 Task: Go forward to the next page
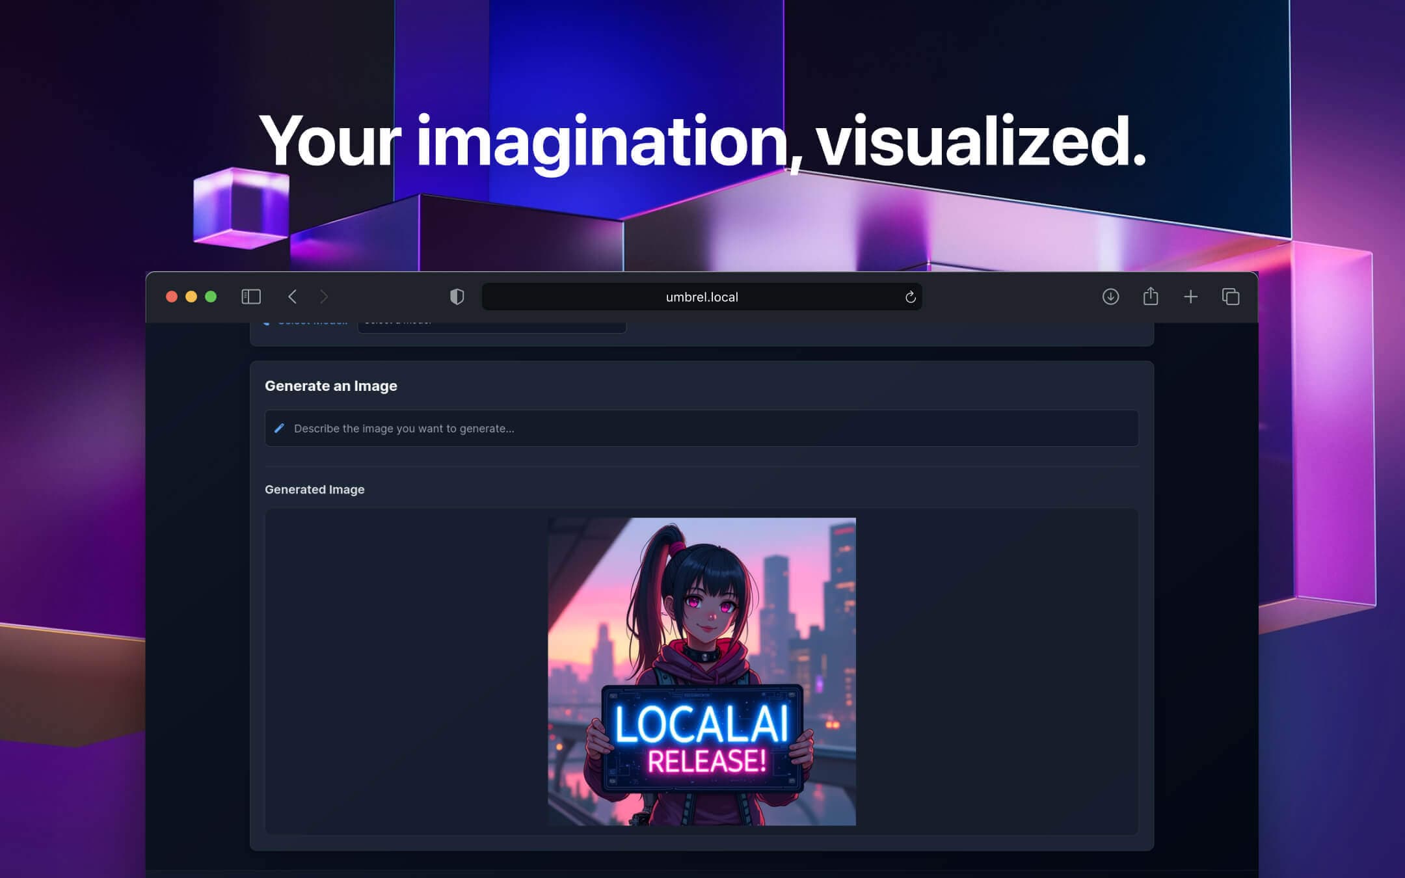point(324,297)
